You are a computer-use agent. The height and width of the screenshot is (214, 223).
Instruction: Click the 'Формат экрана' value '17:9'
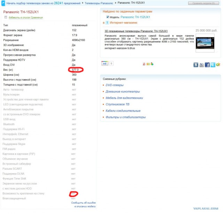click(x=74, y=35)
